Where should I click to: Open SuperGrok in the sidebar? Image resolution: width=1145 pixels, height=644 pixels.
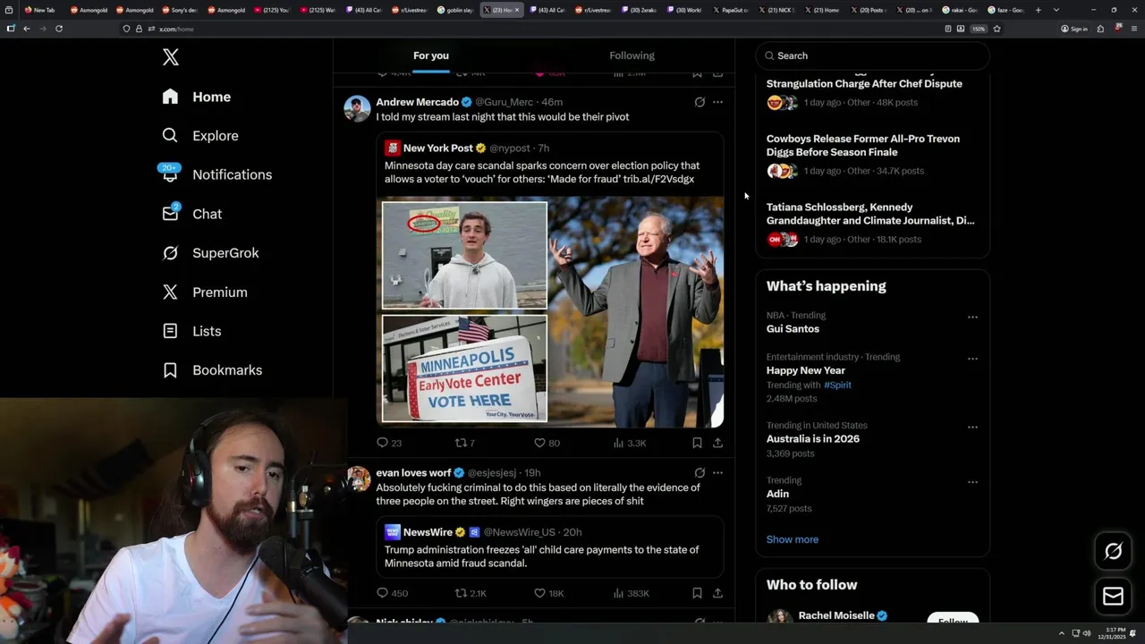tap(210, 253)
